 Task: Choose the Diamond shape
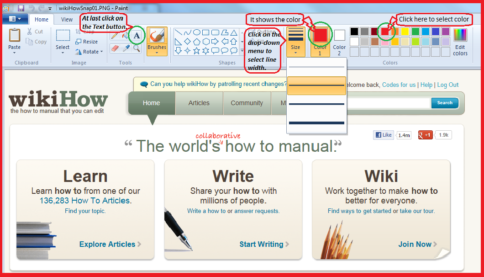(x=187, y=42)
